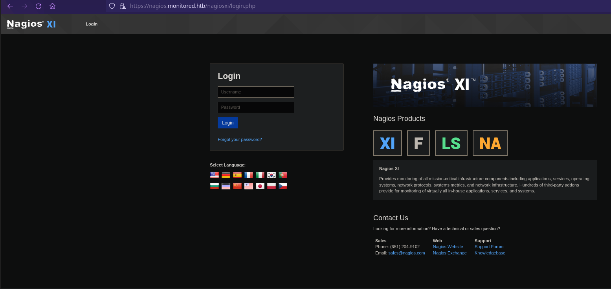611x289 pixels.
Task: View the orange NA product tile
Action: (490, 143)
